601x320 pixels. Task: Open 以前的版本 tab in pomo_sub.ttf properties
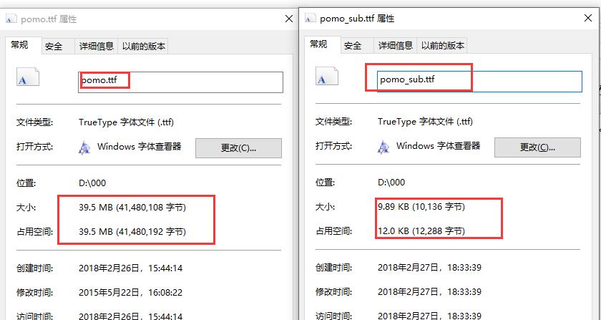point(442,46)
